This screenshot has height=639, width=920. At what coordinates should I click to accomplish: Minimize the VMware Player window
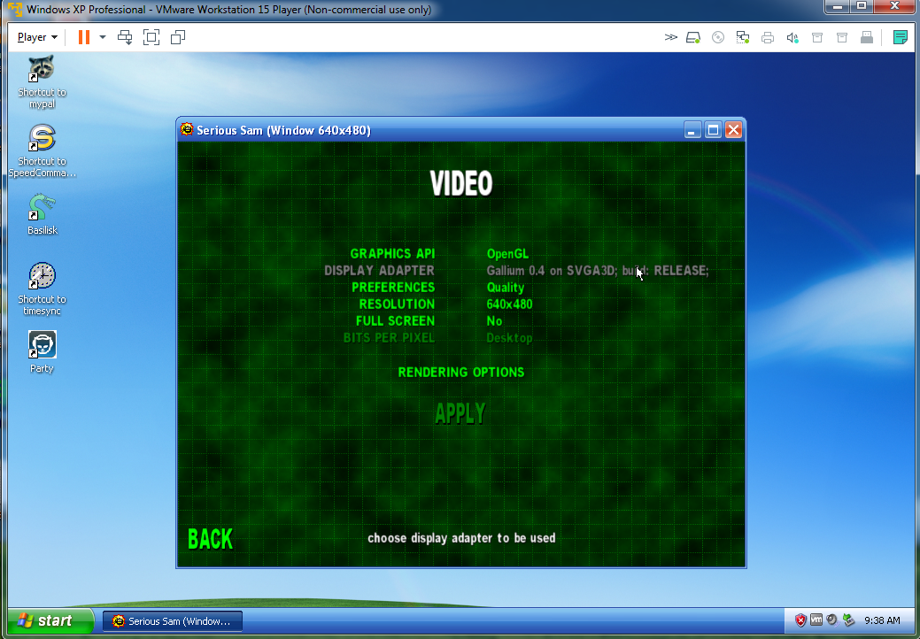point(838,6)
